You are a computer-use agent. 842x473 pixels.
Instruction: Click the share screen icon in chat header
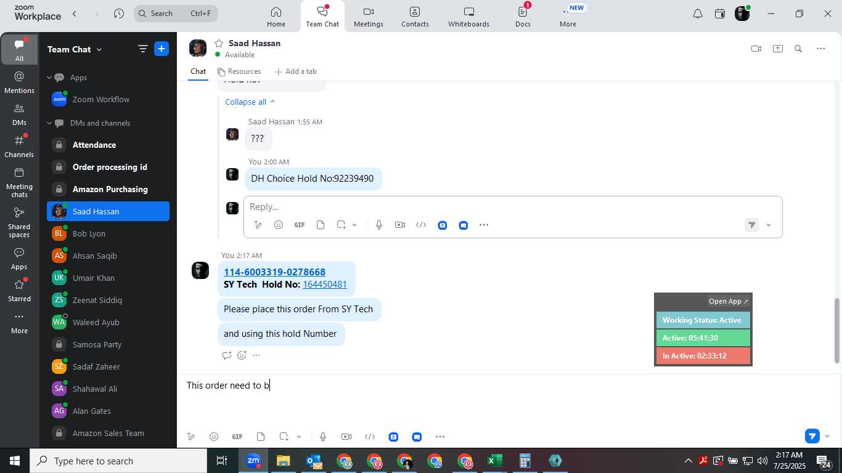click(778, 49)
